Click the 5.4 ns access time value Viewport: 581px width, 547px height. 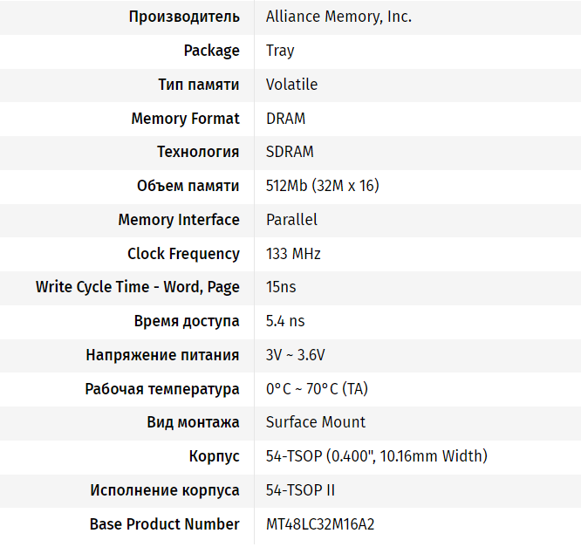(285, 321)
